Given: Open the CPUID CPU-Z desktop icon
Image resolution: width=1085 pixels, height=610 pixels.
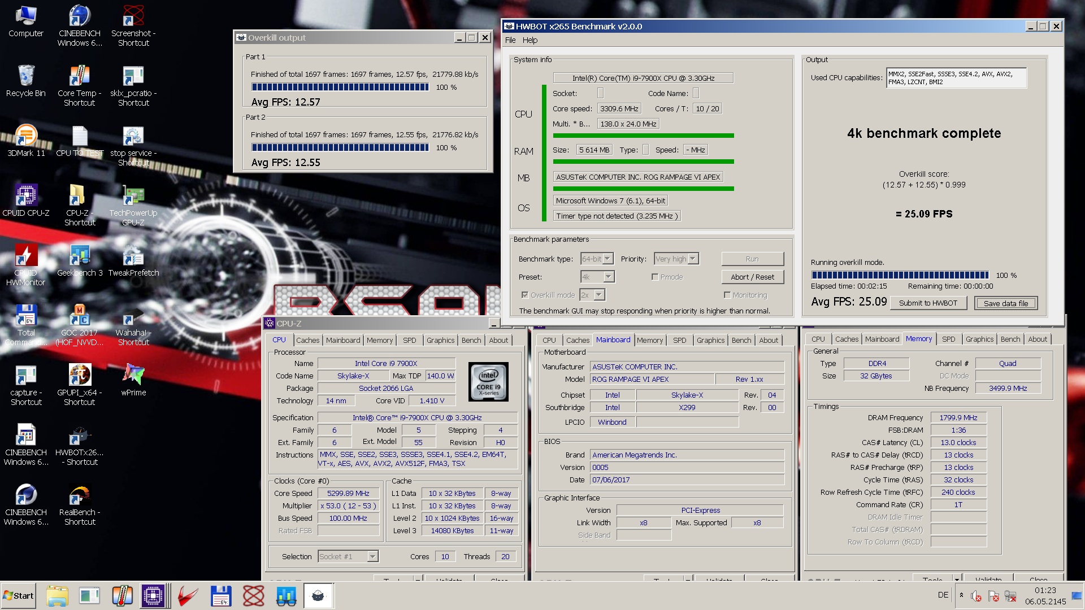Looking at the screenshot, I should pos(26,201).
